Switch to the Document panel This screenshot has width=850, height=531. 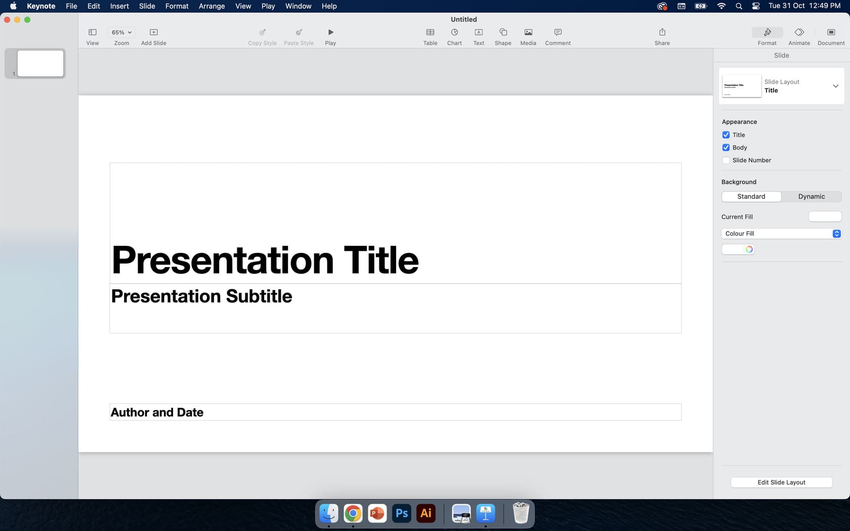(x=831, y=35)
